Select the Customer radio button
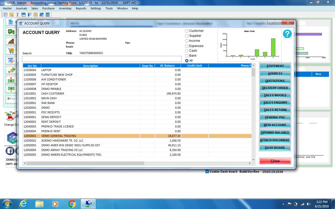Screen dimensions: 335x209 click(x=187, y=31)
